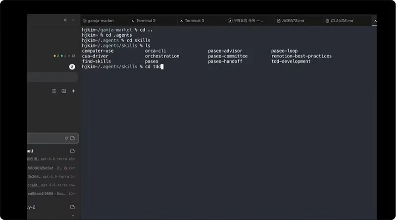396x220 pixels.
Task: Select the session 3e364 marked 5m
Action: 51,176
